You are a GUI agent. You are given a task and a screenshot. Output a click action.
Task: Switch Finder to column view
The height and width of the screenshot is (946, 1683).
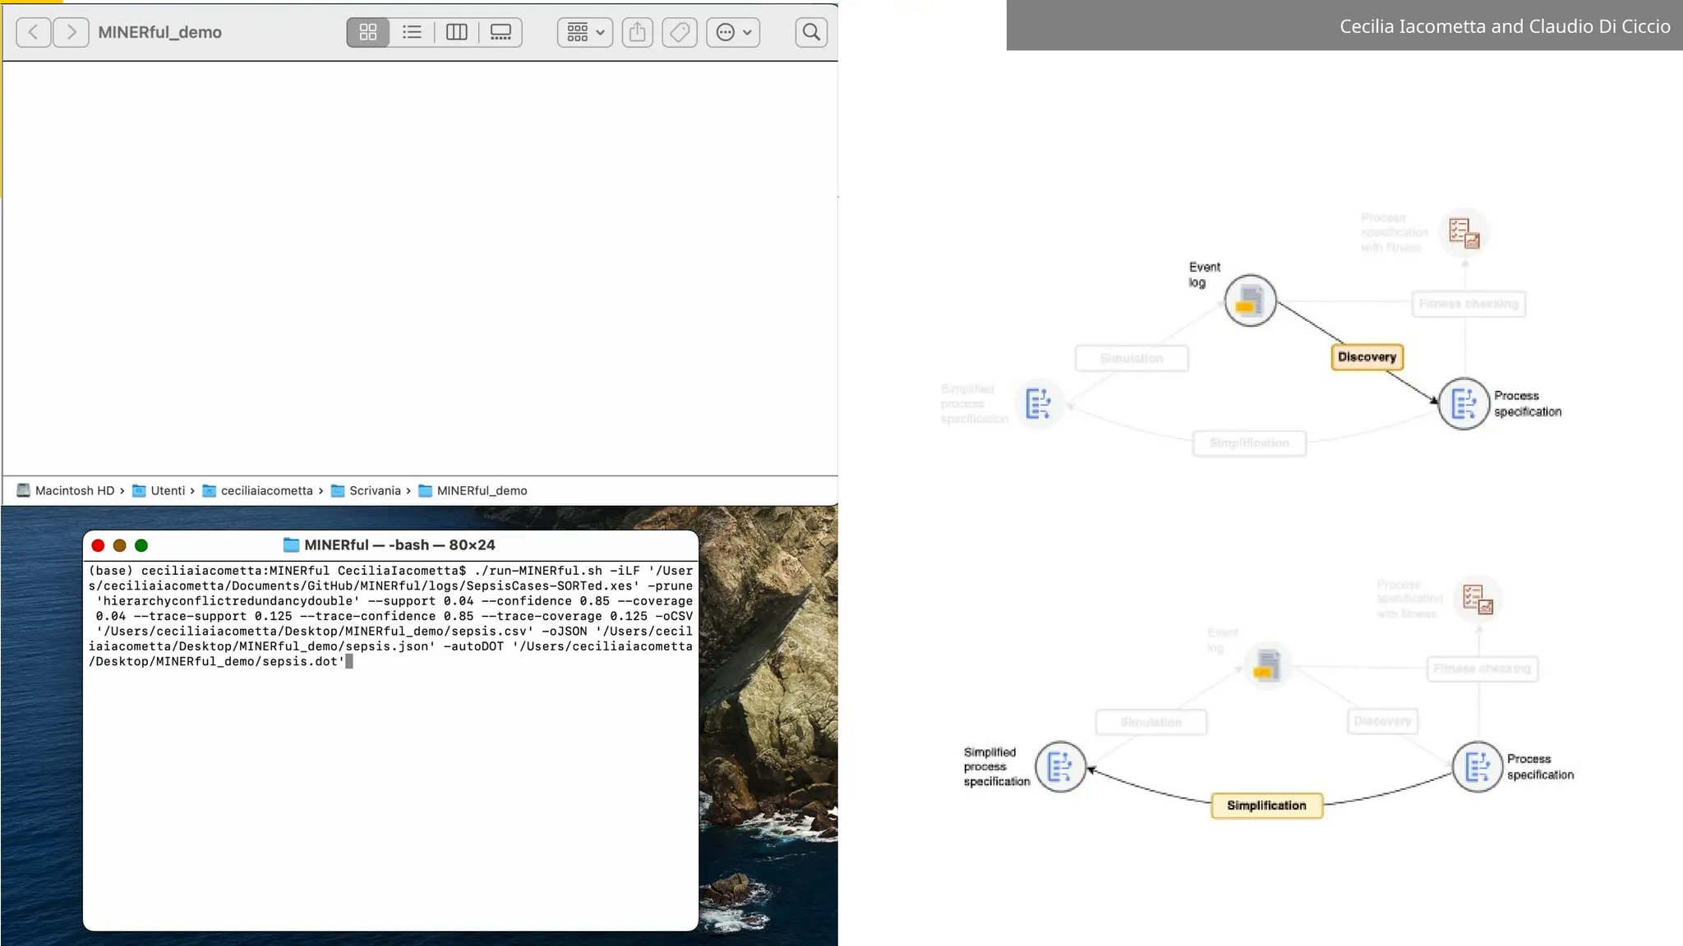tap(456, 32)
